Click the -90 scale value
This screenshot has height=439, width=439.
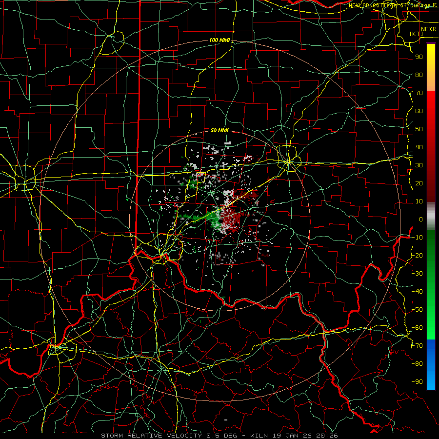[417, 382]
